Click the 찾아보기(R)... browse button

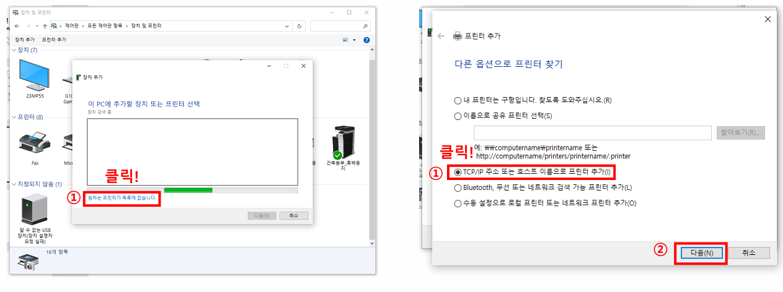click(741, 133)
